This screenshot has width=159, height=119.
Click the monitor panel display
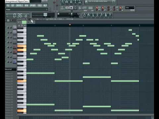(69, 15)
